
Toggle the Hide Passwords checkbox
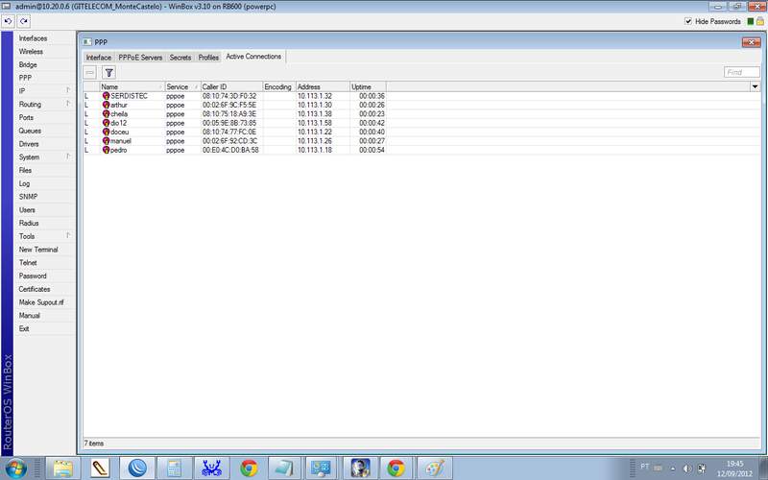coord(688,21)
